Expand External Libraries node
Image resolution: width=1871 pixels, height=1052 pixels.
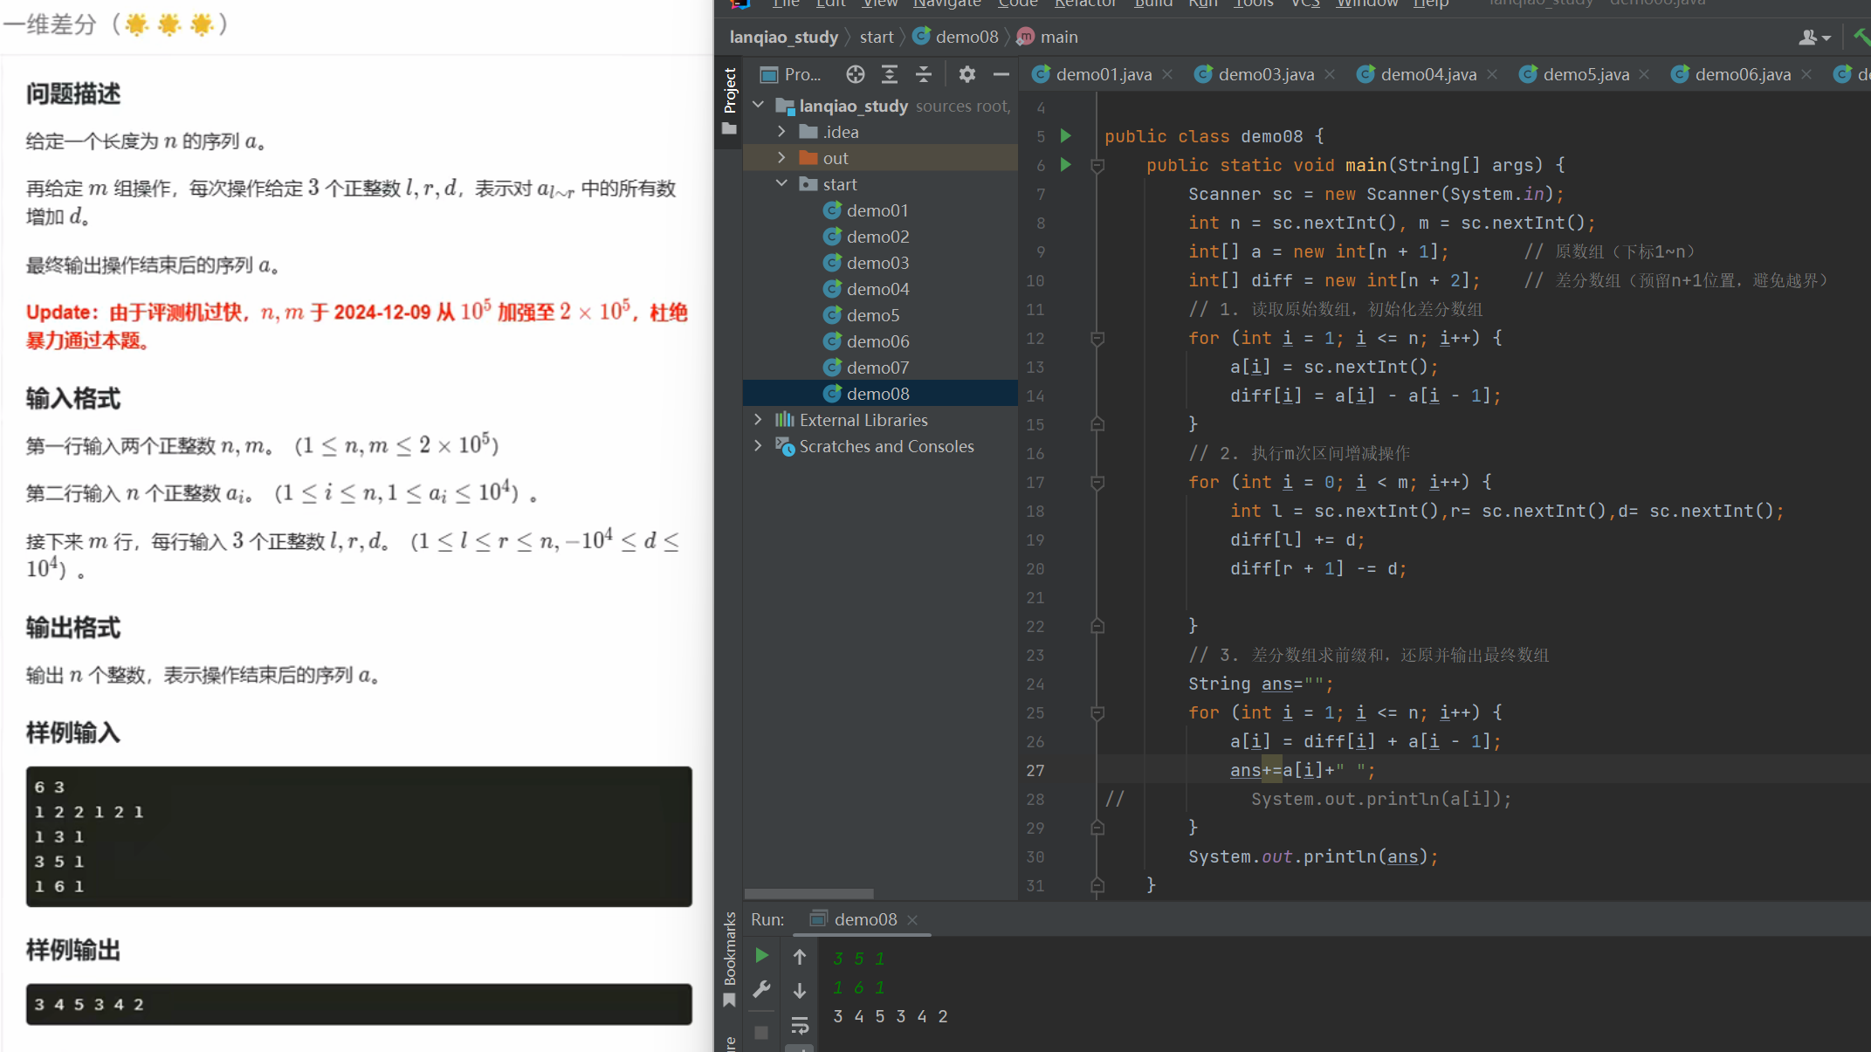[x=758, y=420]
